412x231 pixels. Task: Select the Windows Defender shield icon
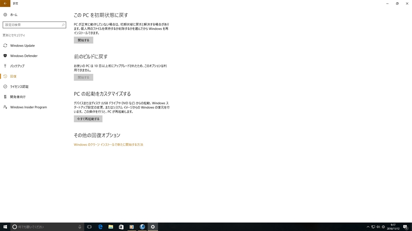tap(5, 56)
